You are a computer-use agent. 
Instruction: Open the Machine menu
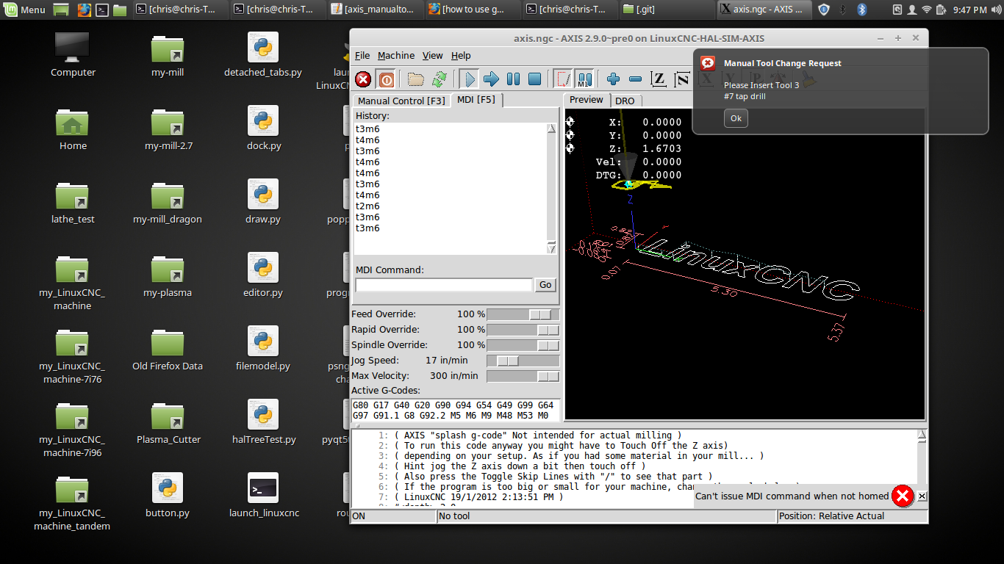coord(396,55)
